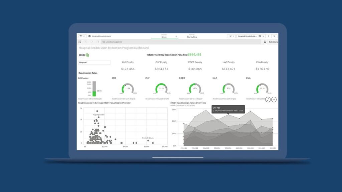Click the AMI Penalty value $126,458

point(128,69)
